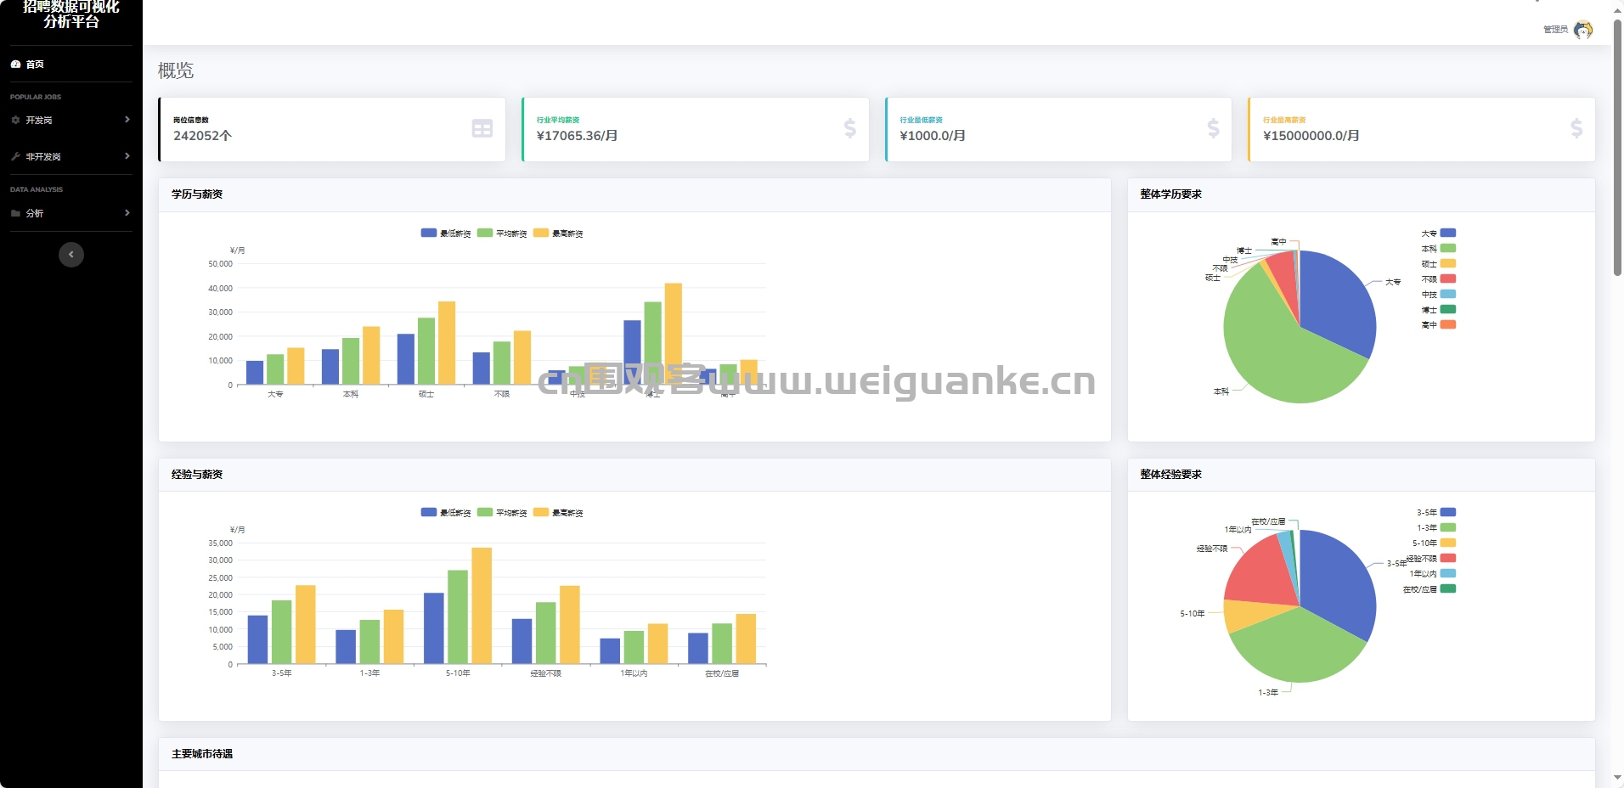This screenshot has height=788, width=1624.
Task: Click the 整体经验要求 panel heading
Action: pos(1170,475)
